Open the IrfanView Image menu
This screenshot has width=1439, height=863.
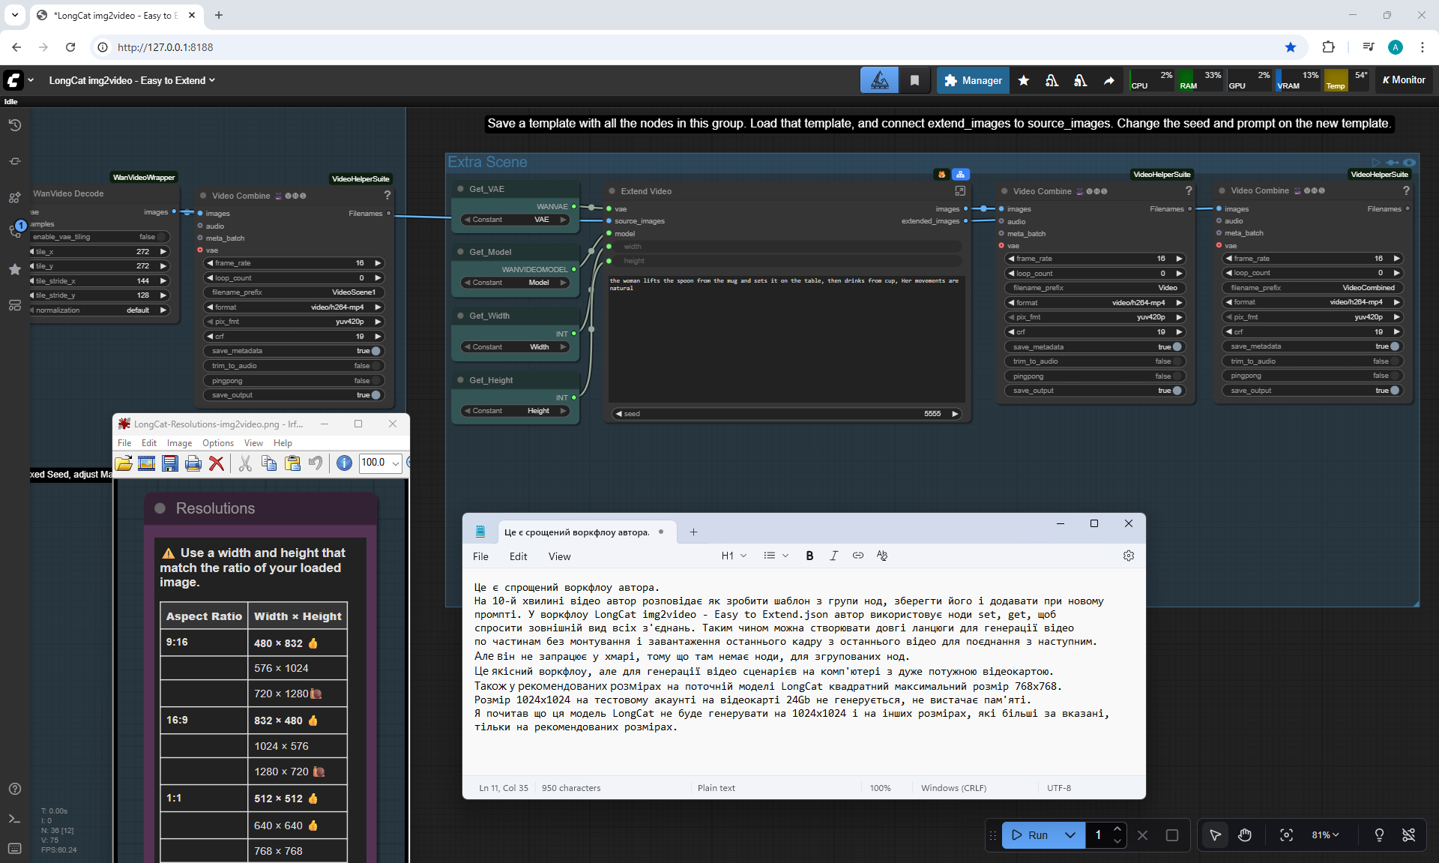click(179, 443)
